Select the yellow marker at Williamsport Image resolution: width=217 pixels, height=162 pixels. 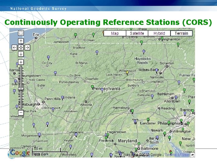(127, 73)
